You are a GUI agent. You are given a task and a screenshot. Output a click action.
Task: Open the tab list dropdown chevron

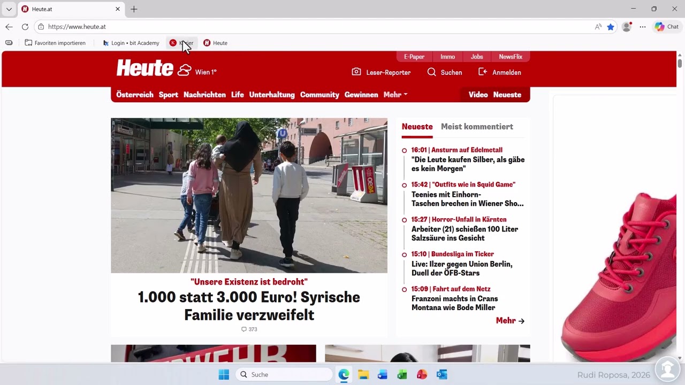9,9
